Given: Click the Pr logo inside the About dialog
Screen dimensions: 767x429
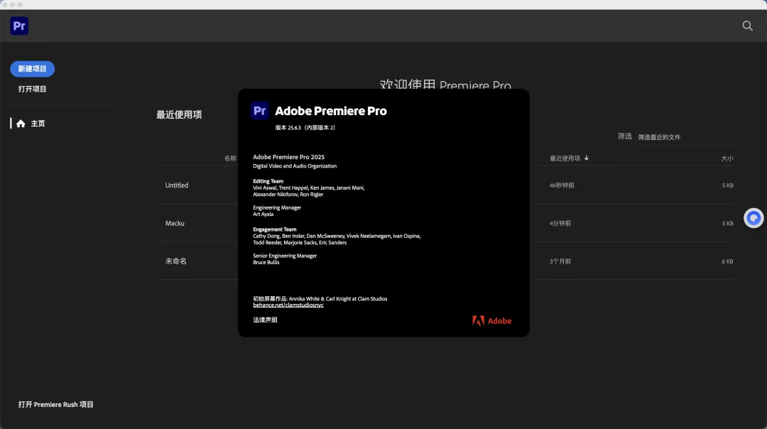Looking at the screenshot, I should point(260,111).
